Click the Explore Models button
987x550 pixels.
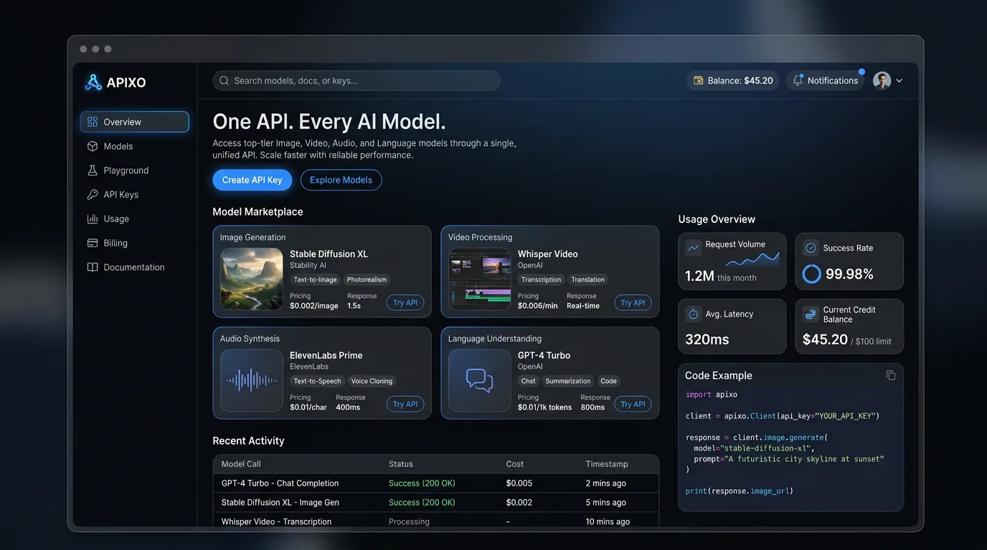(341, 180)
